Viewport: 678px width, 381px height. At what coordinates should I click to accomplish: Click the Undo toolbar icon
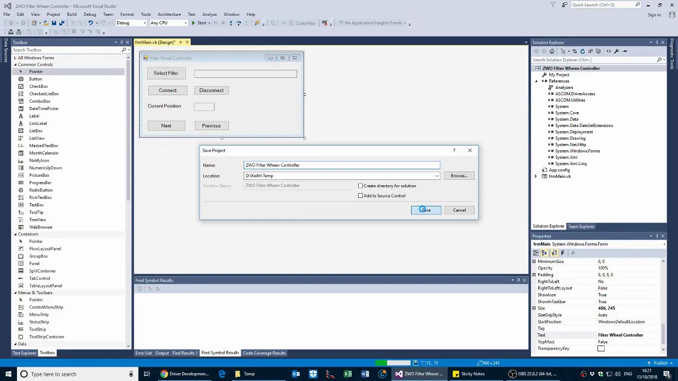coord(91,23)
